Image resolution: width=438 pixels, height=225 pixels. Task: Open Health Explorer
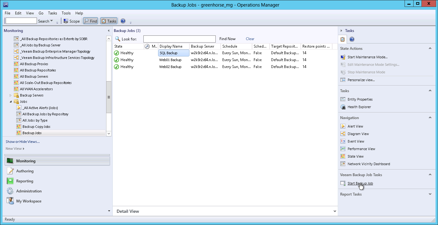[x=359, y=107]
